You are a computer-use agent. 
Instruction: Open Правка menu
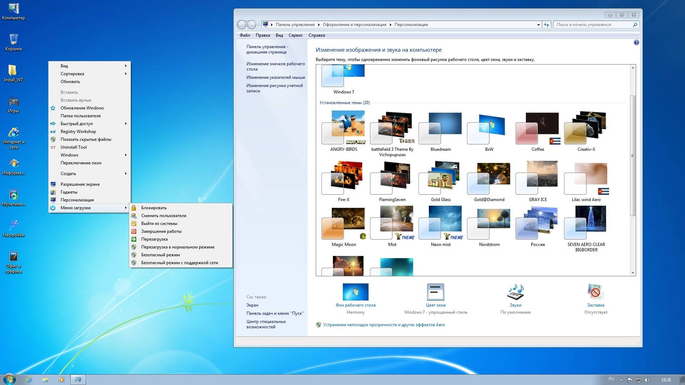[263, 35]
